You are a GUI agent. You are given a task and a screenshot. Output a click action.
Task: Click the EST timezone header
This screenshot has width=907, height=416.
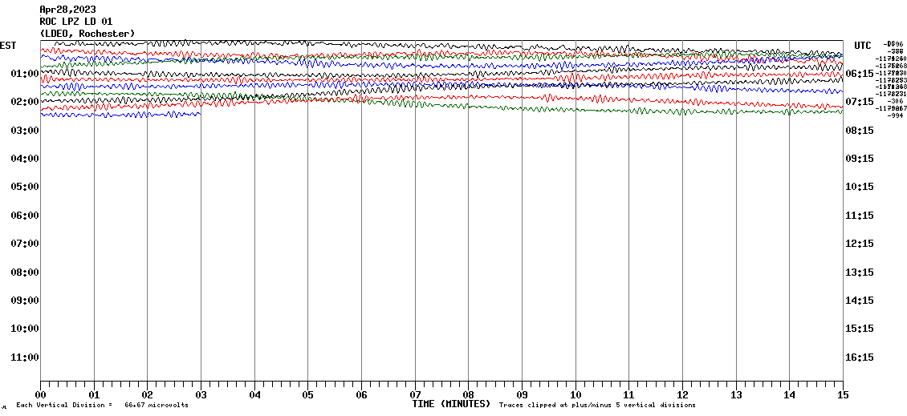pos(8,46)
